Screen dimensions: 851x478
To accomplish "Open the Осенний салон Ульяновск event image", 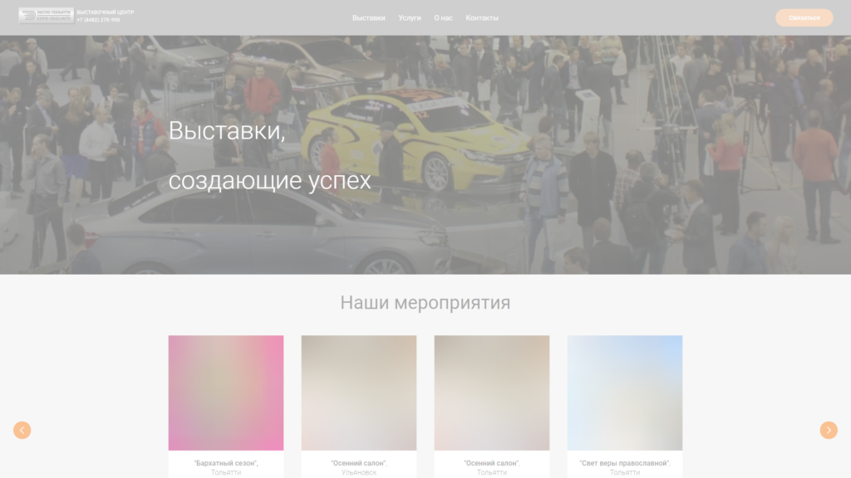I will 359,393.
